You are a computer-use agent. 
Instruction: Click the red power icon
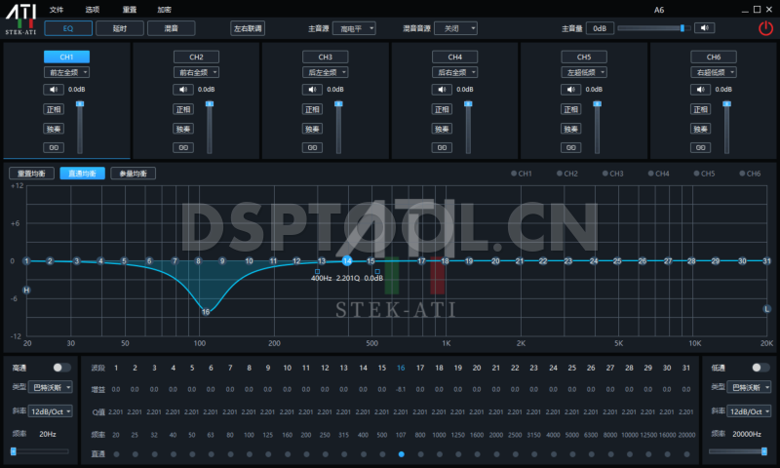[765, 28]
